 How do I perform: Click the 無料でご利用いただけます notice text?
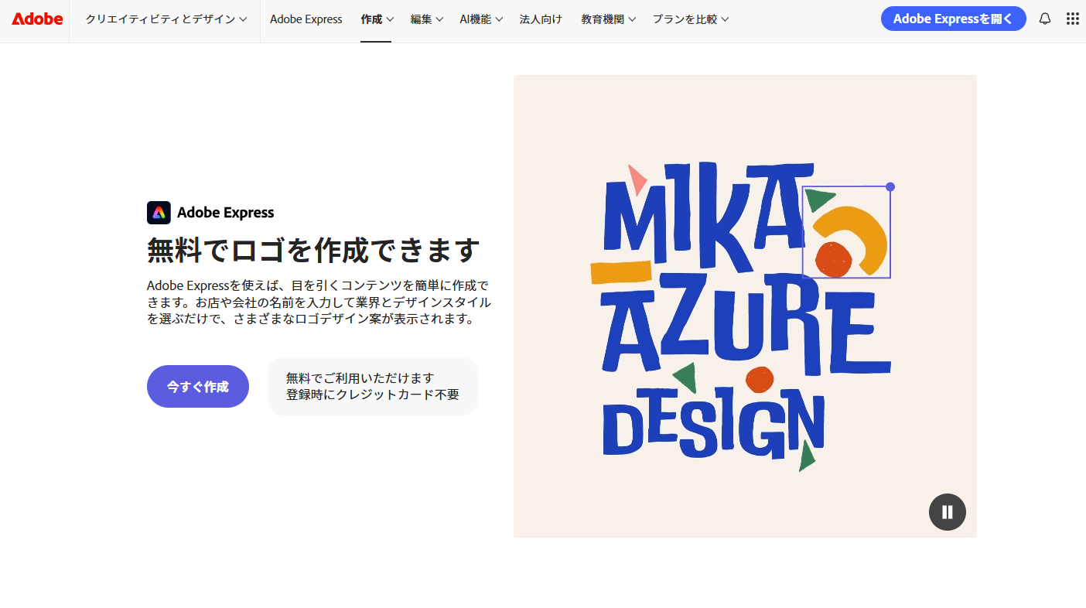point(360,378)
